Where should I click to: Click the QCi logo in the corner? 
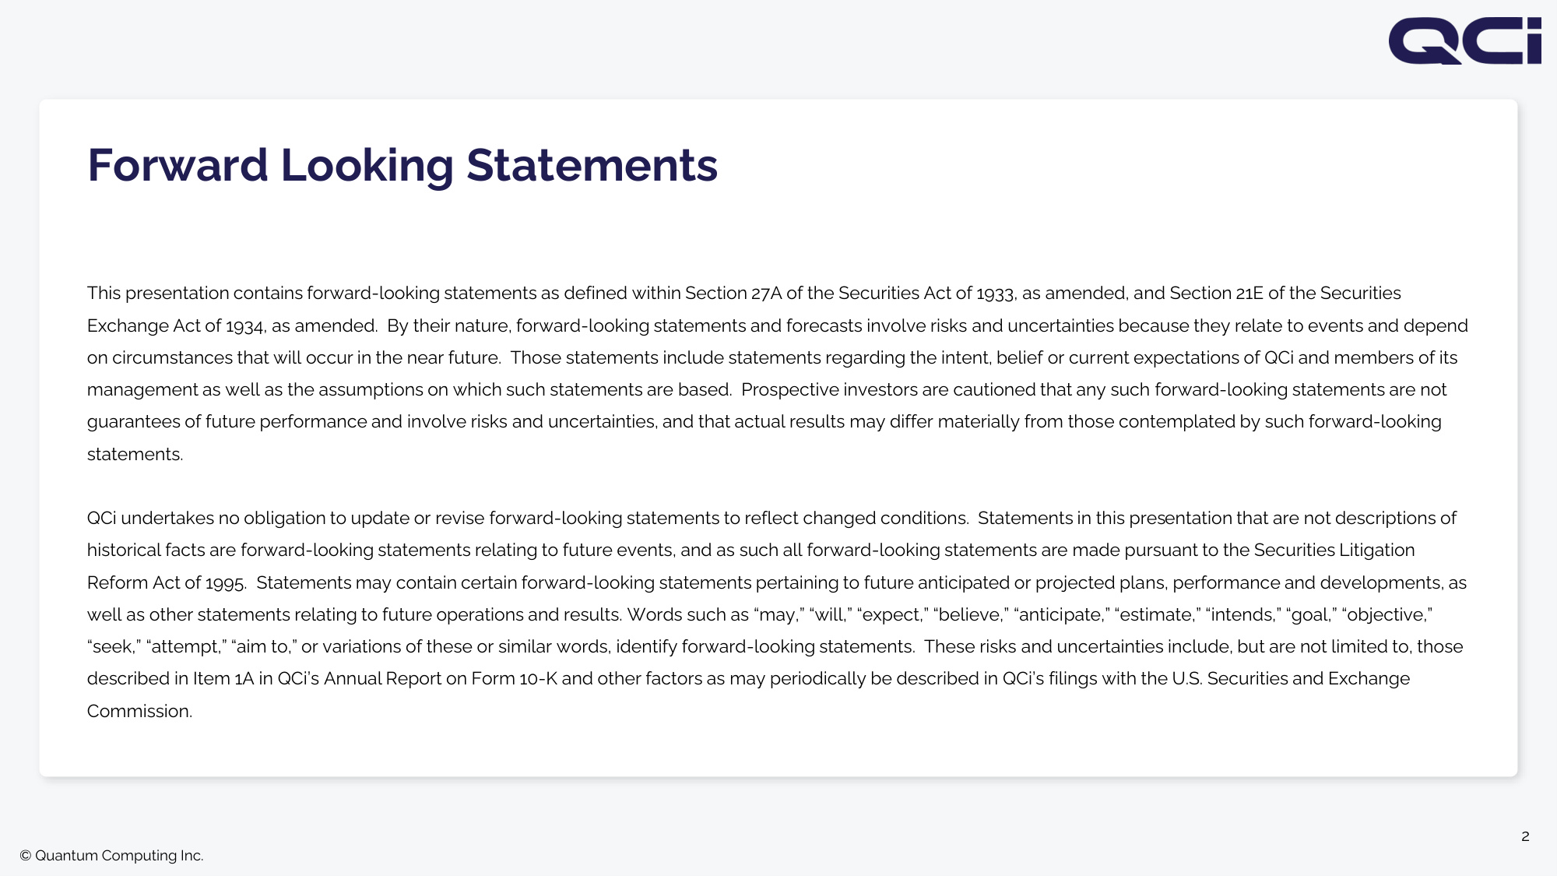[1464, 40]
